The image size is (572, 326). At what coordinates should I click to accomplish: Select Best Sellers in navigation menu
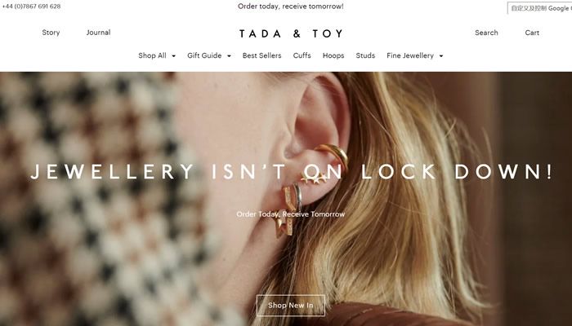click(x=262, y=55)
